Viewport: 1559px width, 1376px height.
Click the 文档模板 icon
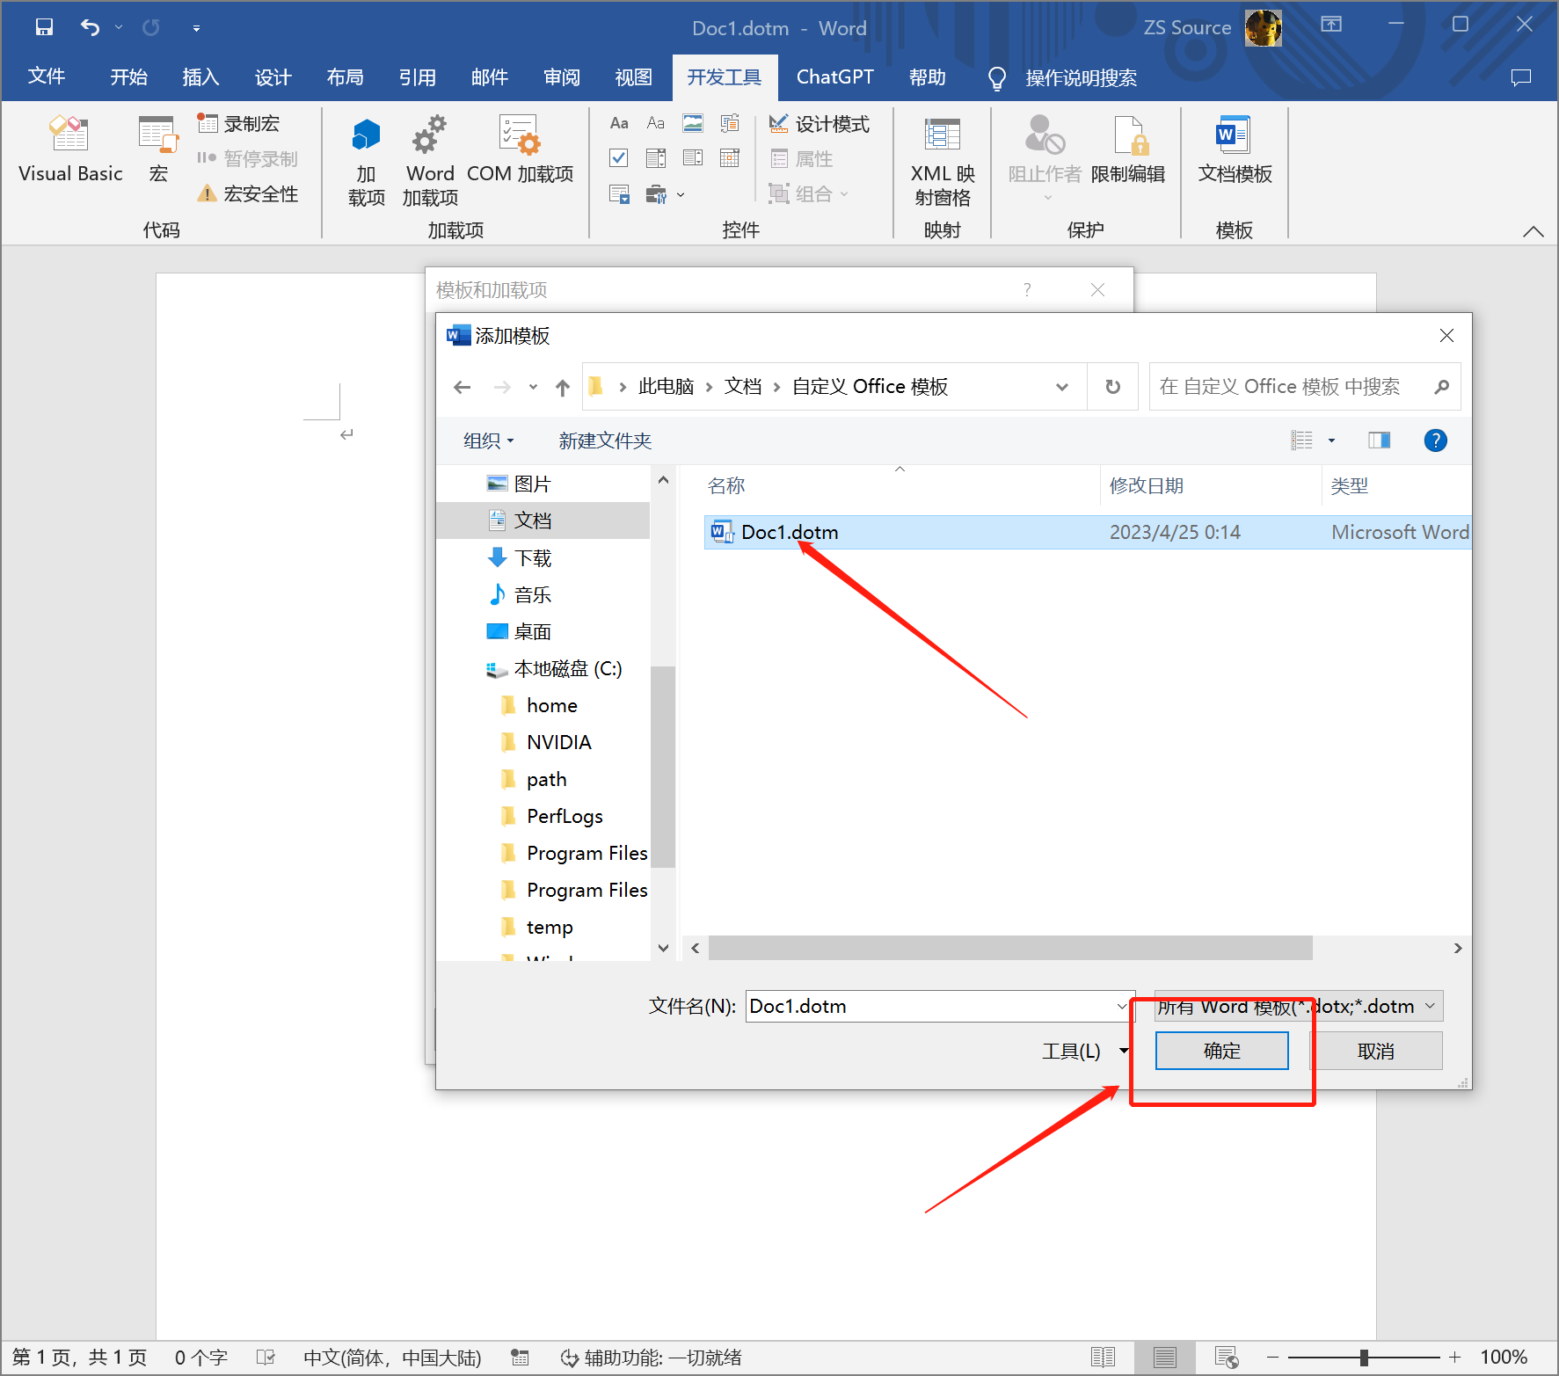[x=1234, y=136]
